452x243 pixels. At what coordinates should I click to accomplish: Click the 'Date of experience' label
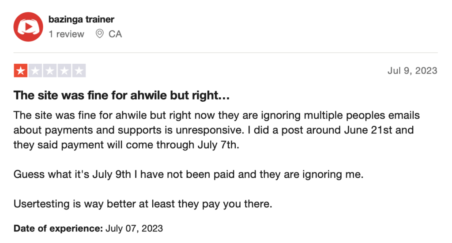pos(58,228)
